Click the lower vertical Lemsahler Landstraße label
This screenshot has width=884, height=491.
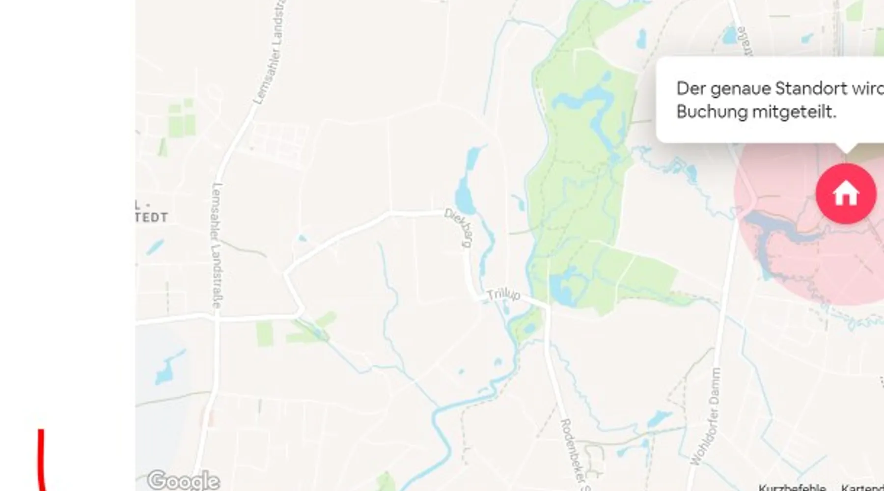pos(217,245)
